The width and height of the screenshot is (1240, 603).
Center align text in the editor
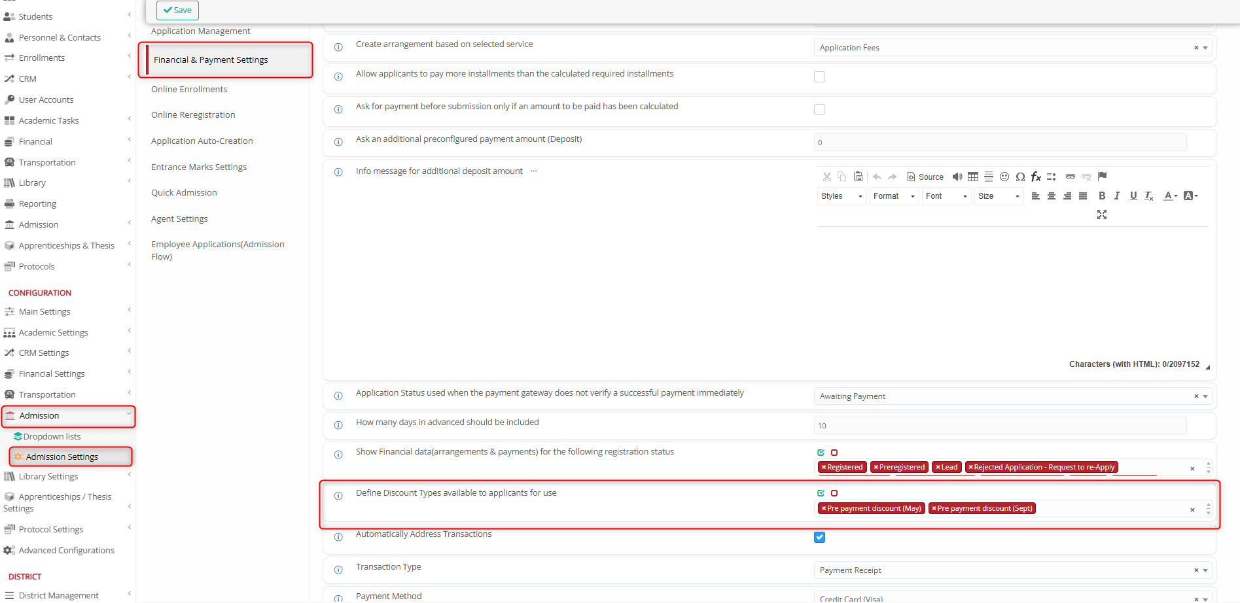(1052, 196)
